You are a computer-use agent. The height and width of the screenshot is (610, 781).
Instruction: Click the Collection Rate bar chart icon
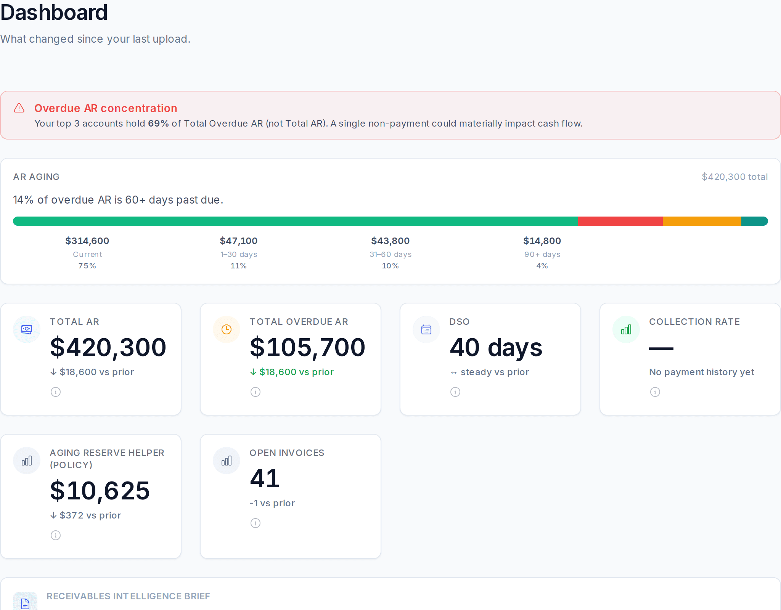click(x=626, y=329)
